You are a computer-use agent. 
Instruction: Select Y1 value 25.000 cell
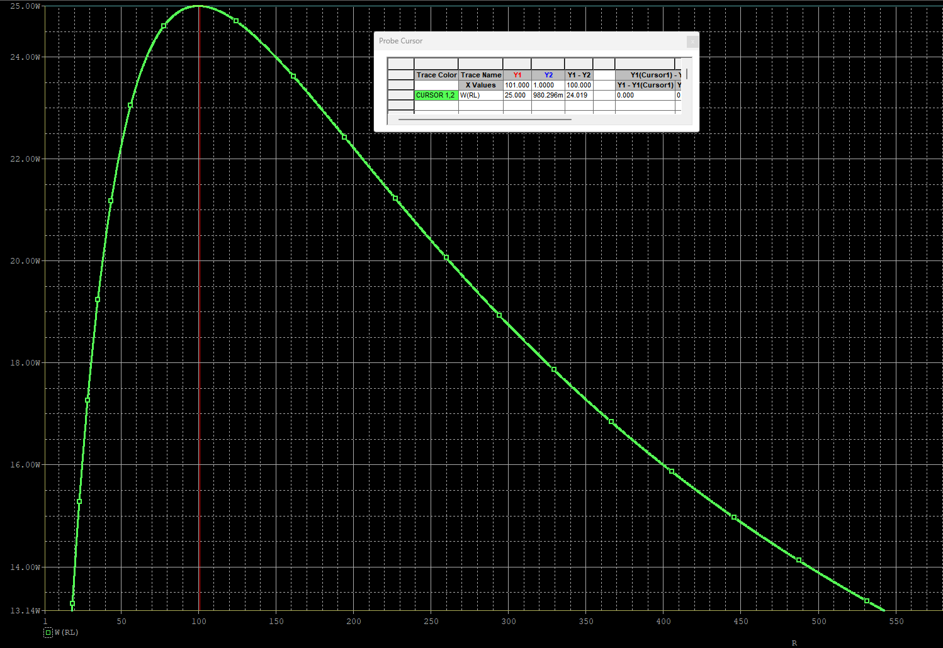(x=517, y=95)
